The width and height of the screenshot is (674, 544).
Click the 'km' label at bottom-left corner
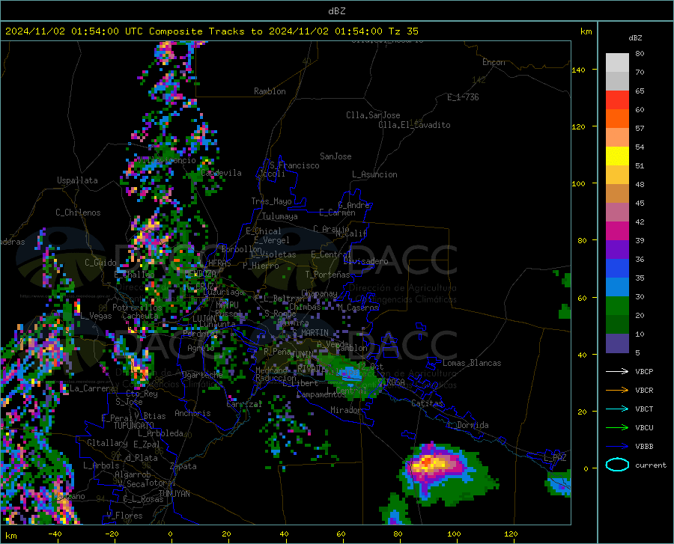[x=10, y=536]
